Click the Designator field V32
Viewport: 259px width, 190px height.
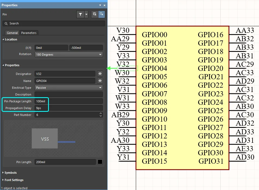[x=65, y=74]
